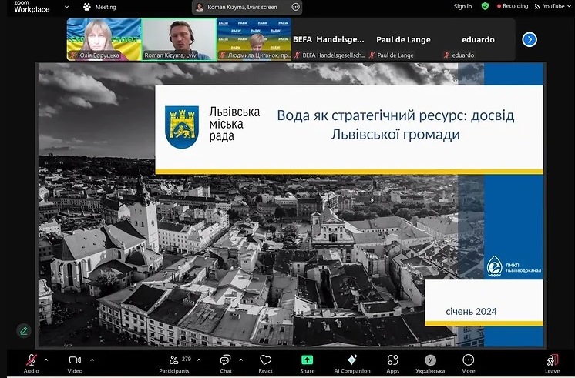The image size is (575, 378).
Task: Click the Львівська міська рада crest logo
Action: 182,127
